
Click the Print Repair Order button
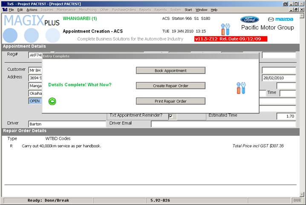170,101
